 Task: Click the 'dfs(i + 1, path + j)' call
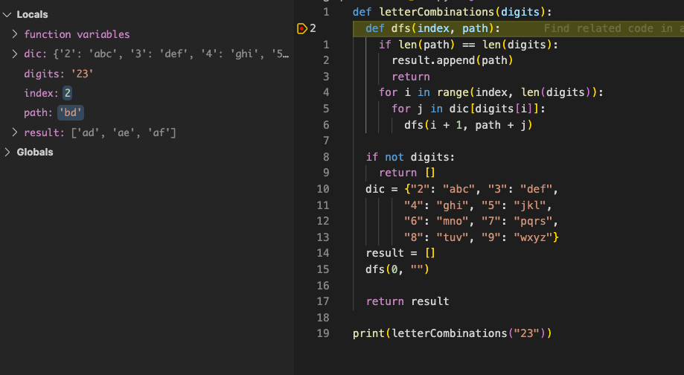[x=468, y=125]
